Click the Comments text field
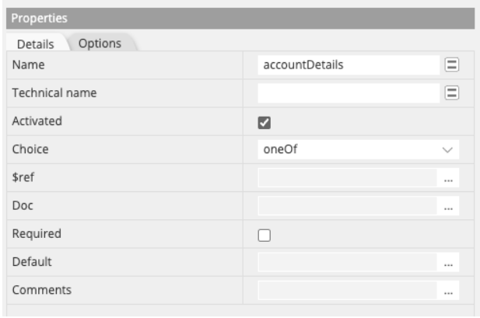Image resolution: width=480 pixels, height=318 pixels. click(346, 292)
